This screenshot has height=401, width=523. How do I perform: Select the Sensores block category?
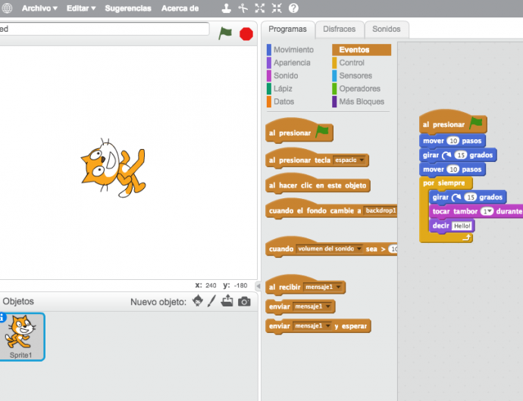point(355,76)
